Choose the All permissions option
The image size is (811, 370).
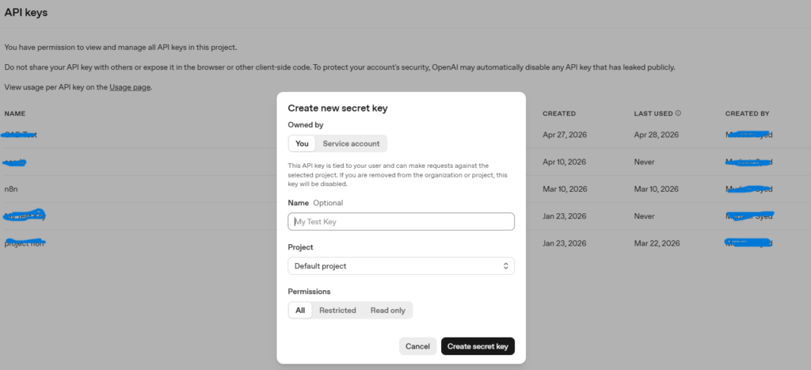(x=300, y=310)
